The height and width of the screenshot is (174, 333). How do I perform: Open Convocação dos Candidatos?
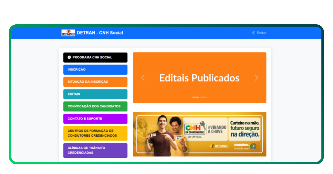tap(95, 106)
